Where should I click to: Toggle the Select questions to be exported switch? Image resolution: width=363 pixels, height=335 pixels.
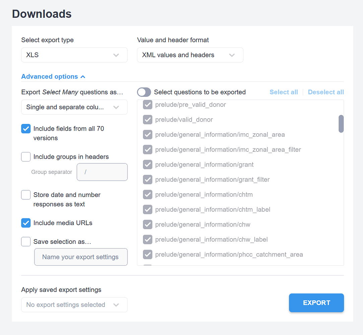click(144, 92)
